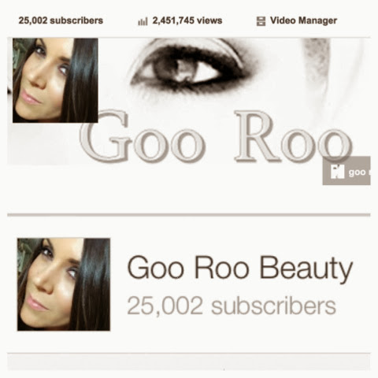
Task: Click the shaded nose sketch in the banner
Action: point(318,61)
